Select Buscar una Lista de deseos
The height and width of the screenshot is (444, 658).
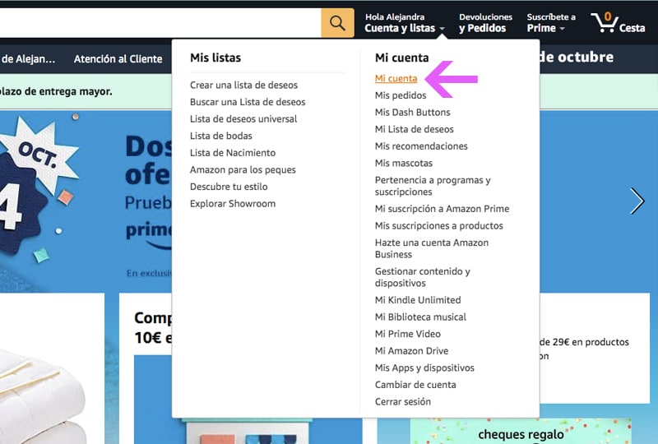click(248, 102)
